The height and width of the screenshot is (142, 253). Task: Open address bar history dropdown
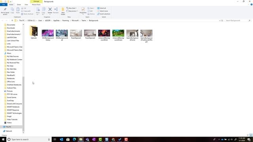point(220,21)
